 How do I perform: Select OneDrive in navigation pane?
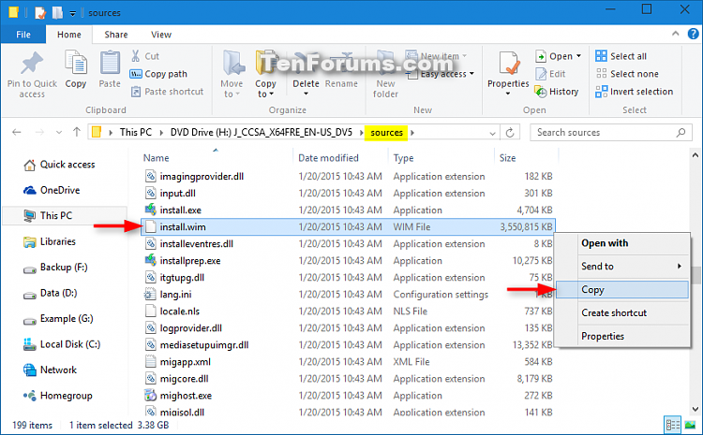pyautogui.click(x=52, y=190)
